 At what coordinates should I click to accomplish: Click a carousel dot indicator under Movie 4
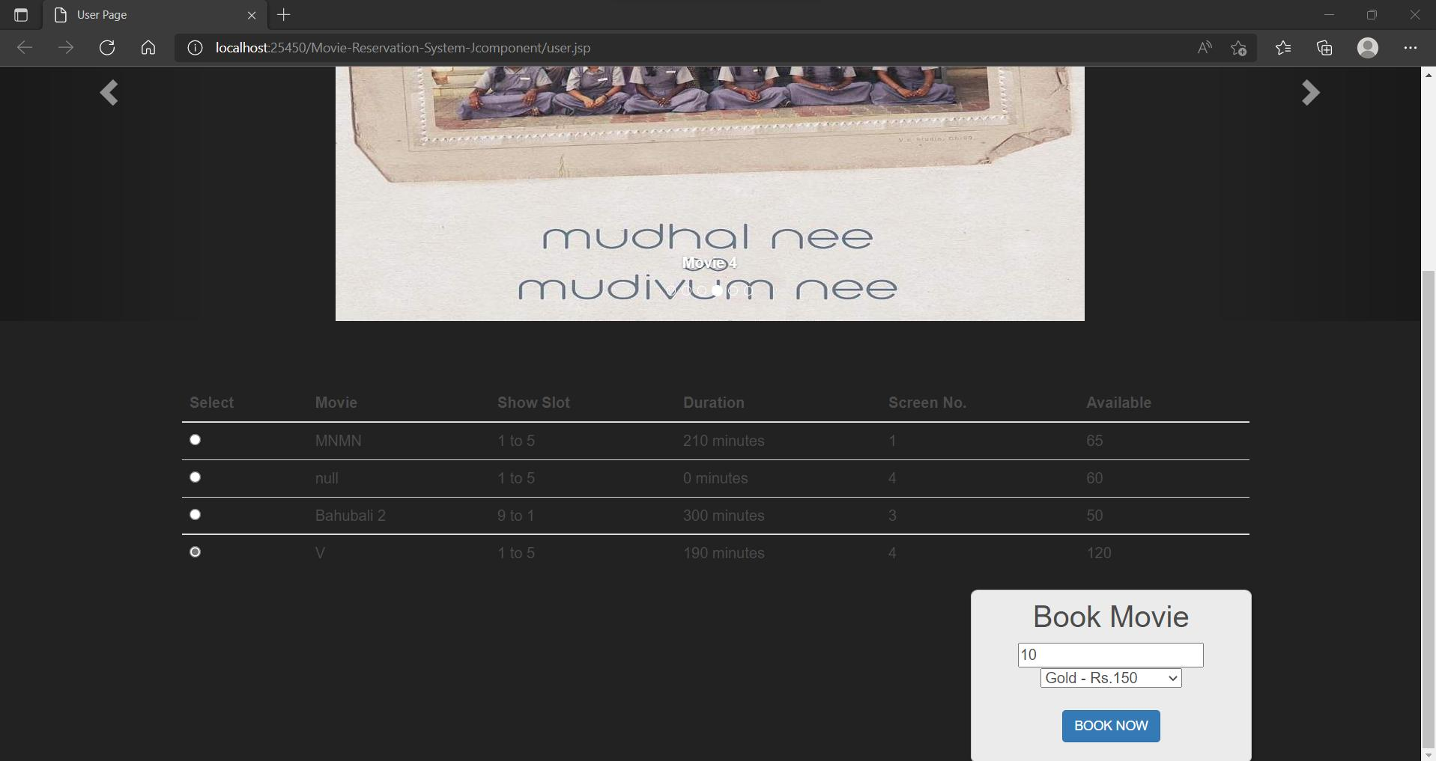[718, 291]
